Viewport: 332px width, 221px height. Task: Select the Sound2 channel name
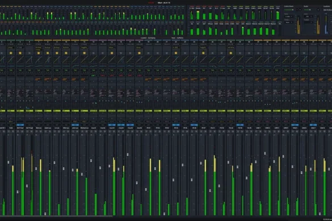[x=103, y=128]
